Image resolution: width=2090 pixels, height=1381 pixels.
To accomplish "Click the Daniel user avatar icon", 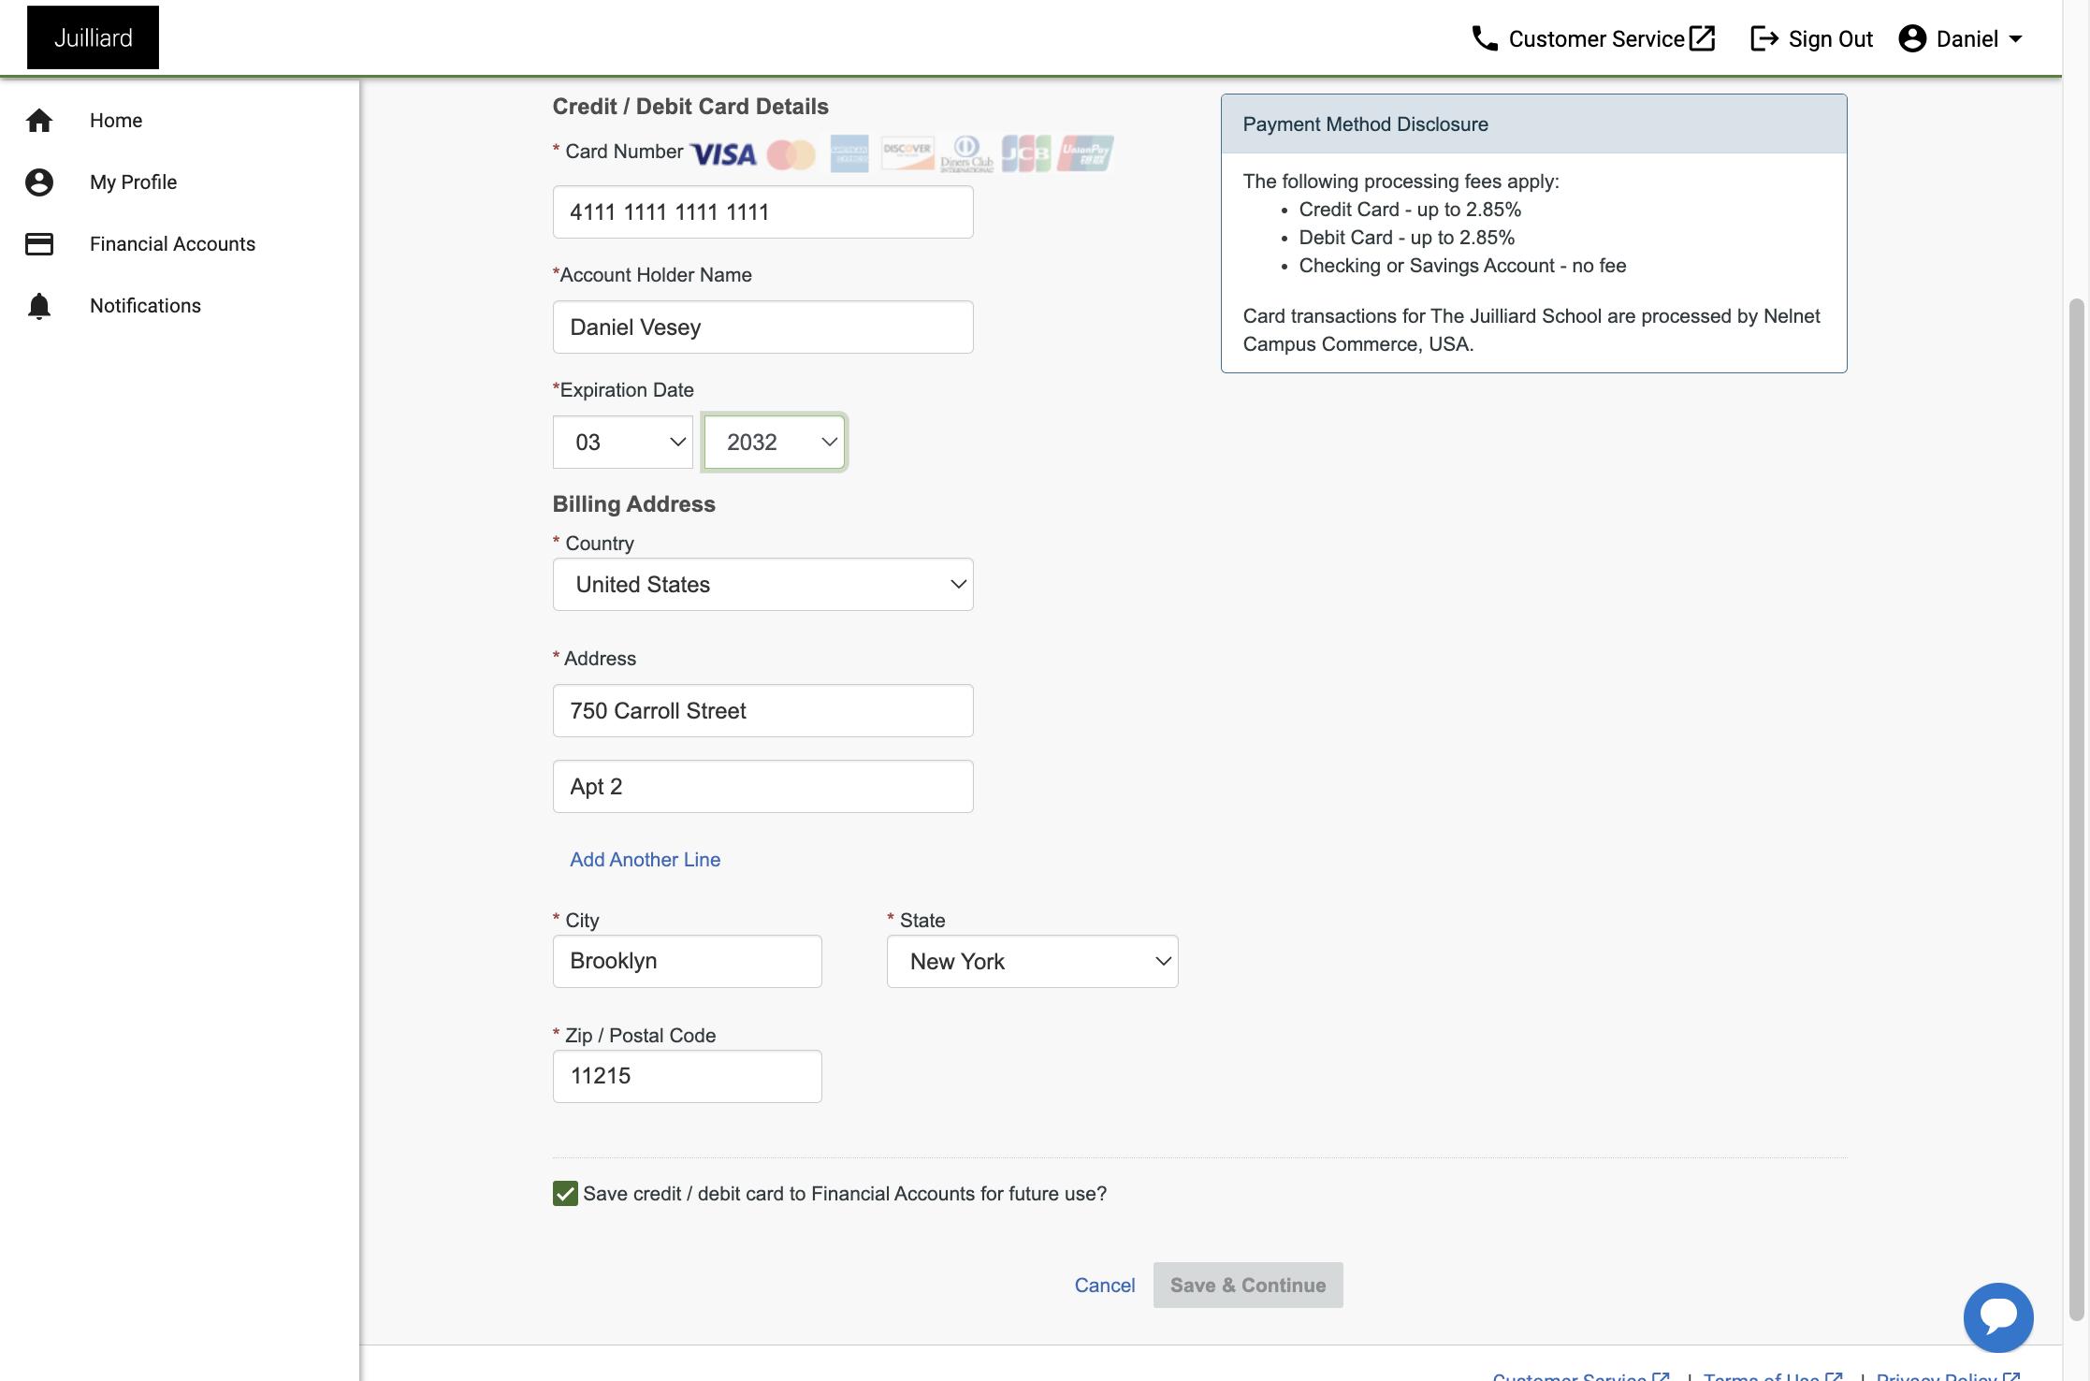I will point(1912,38).
